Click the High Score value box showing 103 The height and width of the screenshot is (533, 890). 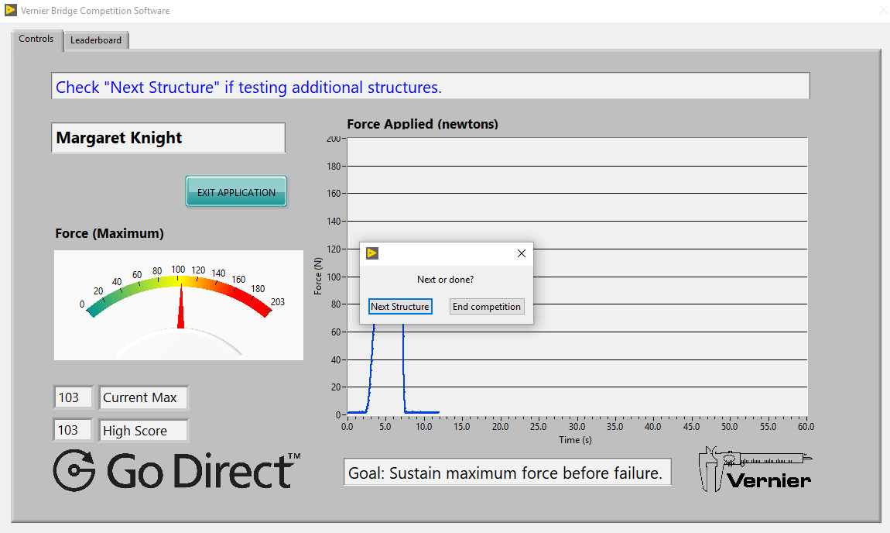[x=73, y=429]
